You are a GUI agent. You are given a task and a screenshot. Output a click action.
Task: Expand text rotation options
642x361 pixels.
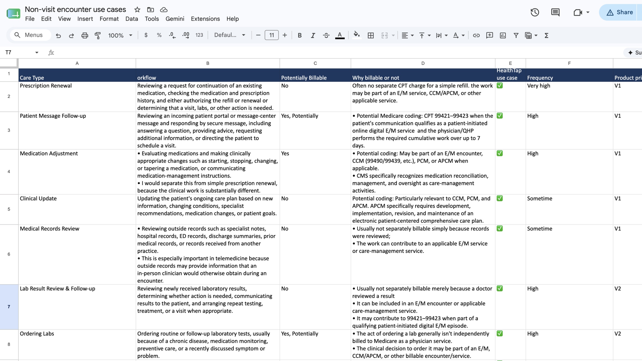point(463,35)
